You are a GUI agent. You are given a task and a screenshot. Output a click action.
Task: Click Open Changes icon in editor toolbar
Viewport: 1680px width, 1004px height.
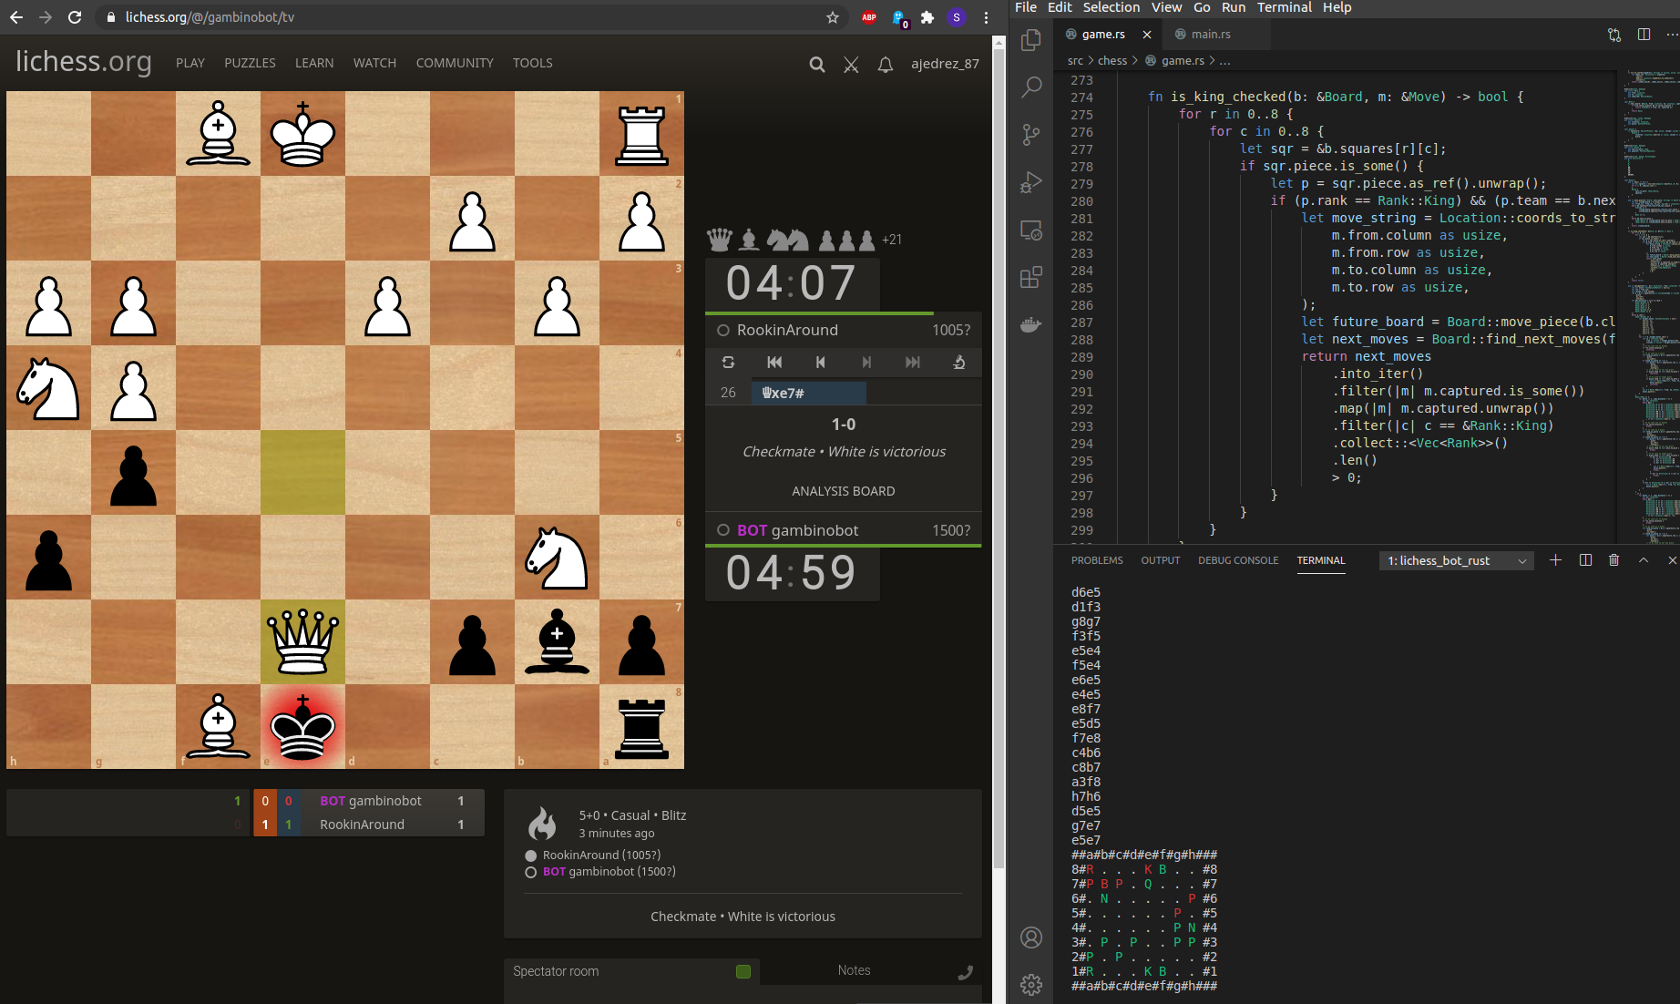[x=1614, y=35]
